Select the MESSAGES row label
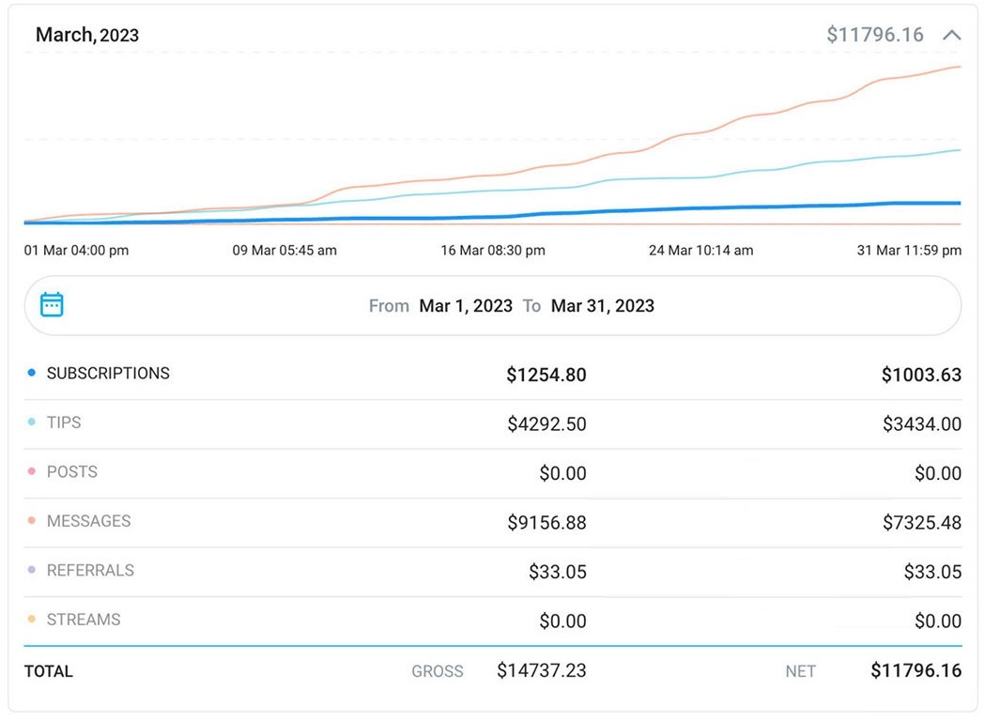This screenshot has height=721, width=1000. [88, 521]
